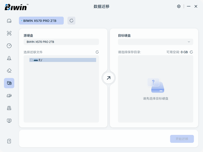Click the arrow transfer icon between panels

pyautogui.click(x=108, y=78)
